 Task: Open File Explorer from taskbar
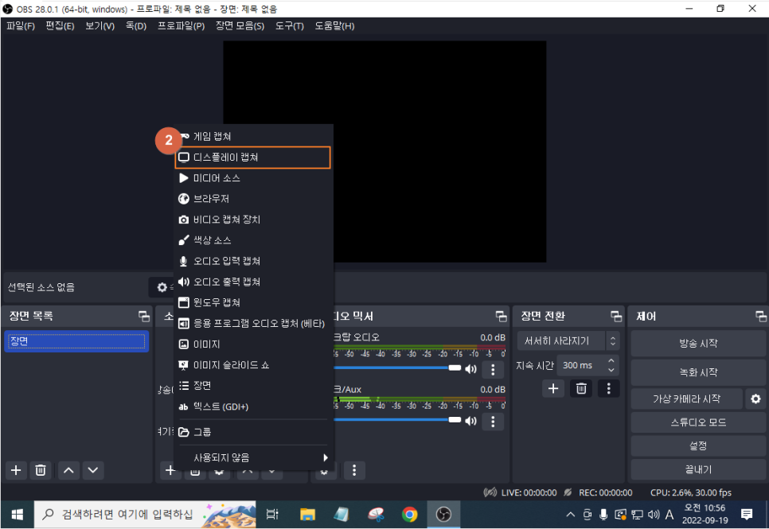pos(307,515)
